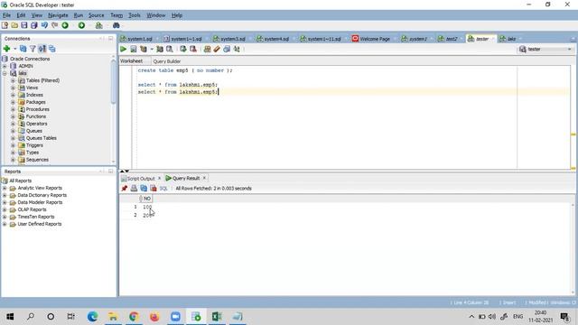The image size is (578, 325).
Task: Expand the Tables (Filtered) node
Action: (13, 80)
